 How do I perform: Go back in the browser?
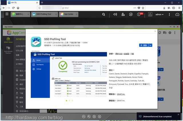click(4, 8)
